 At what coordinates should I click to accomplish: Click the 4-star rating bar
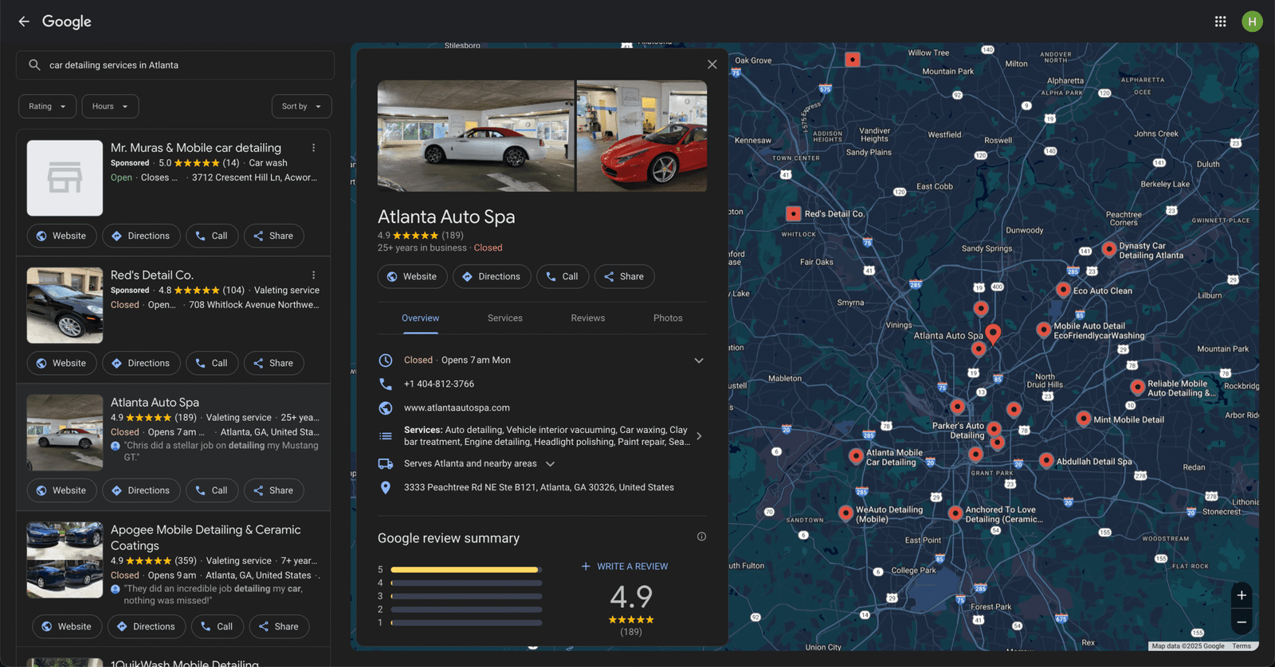466,583
